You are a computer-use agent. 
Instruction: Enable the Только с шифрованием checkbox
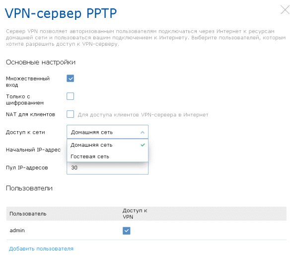point(70,96)
